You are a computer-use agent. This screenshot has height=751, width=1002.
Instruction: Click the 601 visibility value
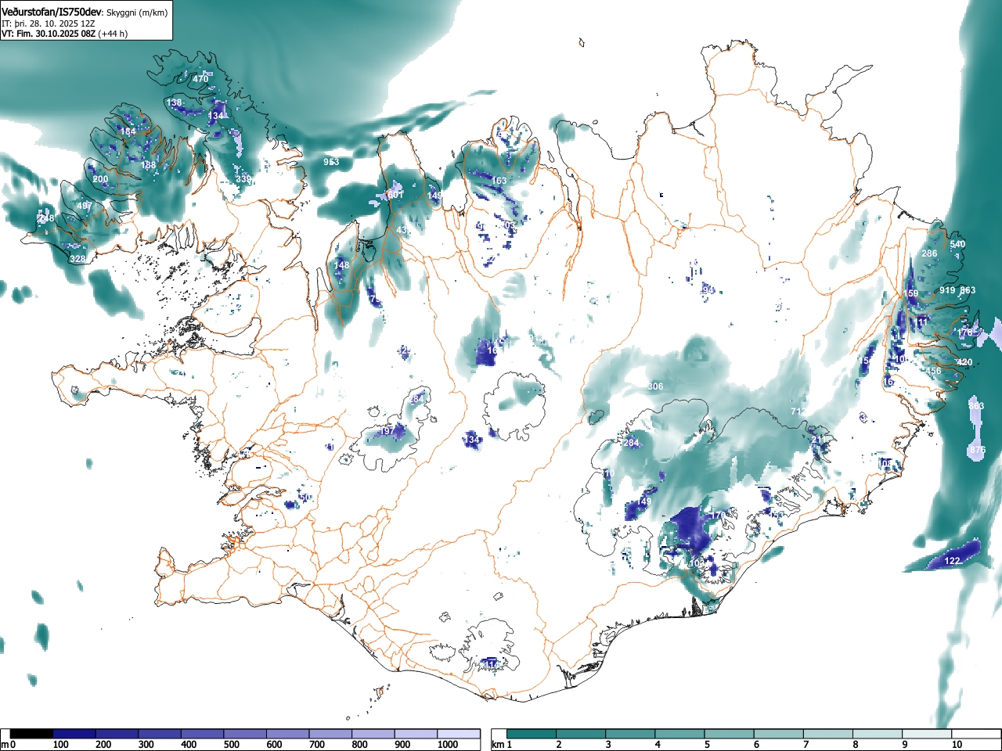point(395,195)
